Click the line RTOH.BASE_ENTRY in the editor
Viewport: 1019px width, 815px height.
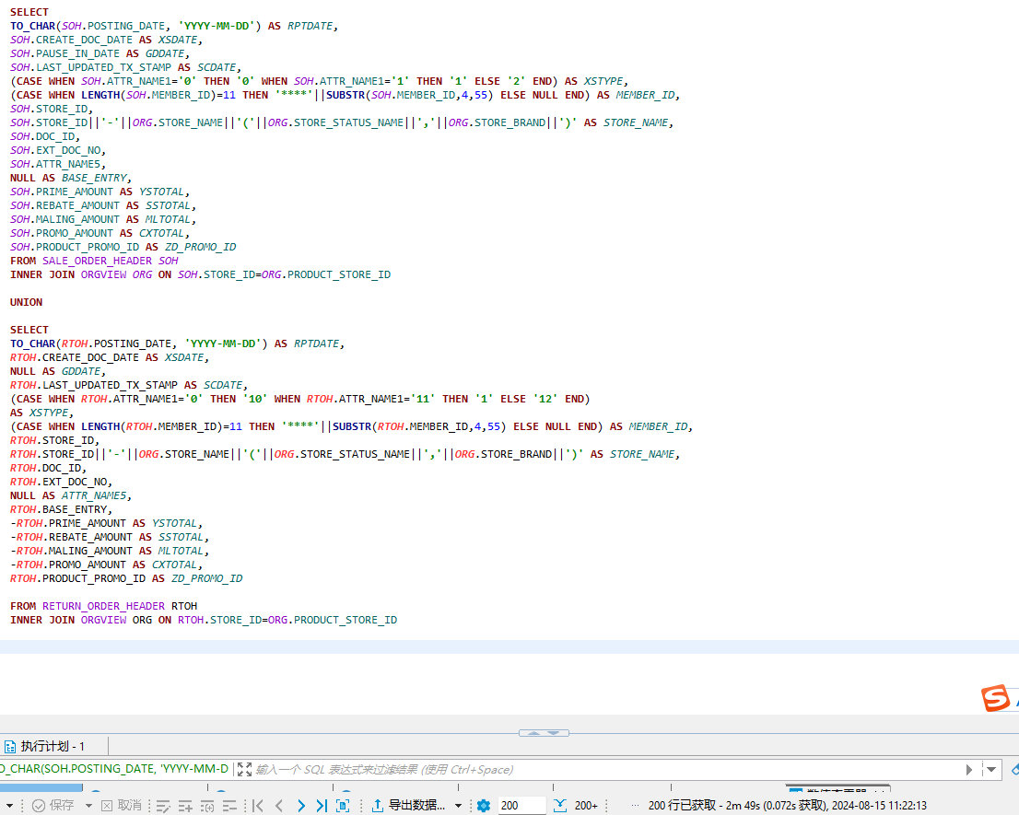pos(61,509)
